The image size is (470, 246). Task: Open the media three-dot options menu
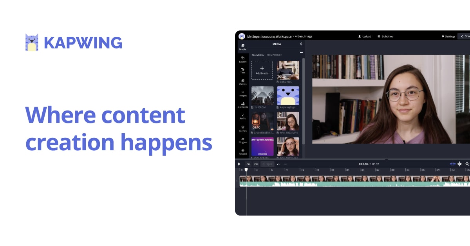coord(301,52)
